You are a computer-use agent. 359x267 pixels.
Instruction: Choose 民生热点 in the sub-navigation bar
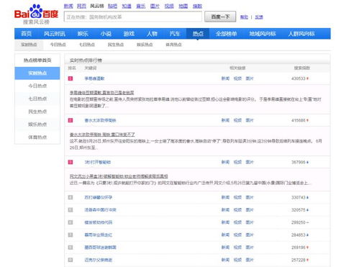(x=116, y=45)
